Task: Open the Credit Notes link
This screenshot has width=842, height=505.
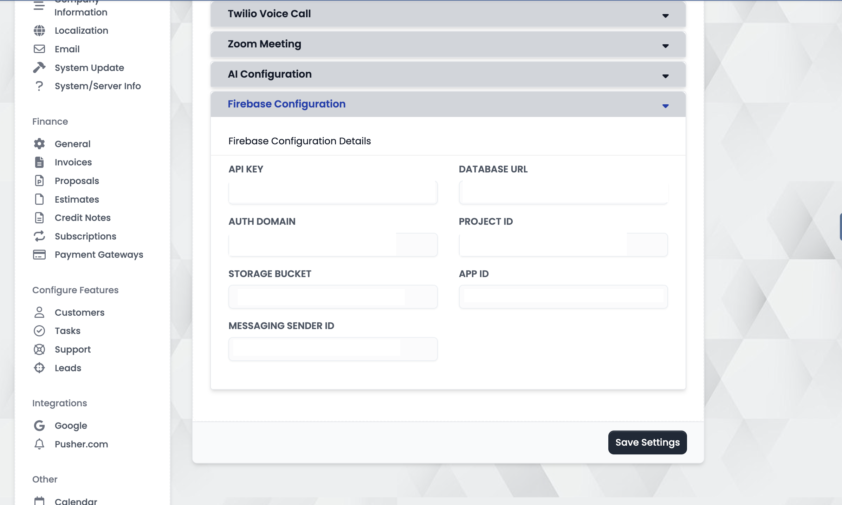Action: [x=83, y=218]
